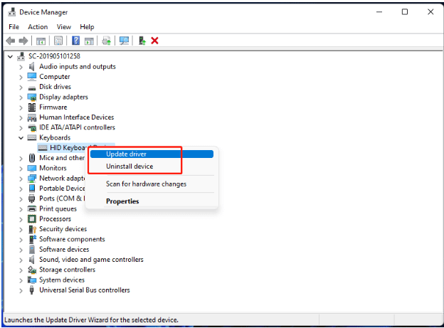Select the Processors tree item
Image resolution: width=444 pixels, height=328 pixels.
(55, 219)
